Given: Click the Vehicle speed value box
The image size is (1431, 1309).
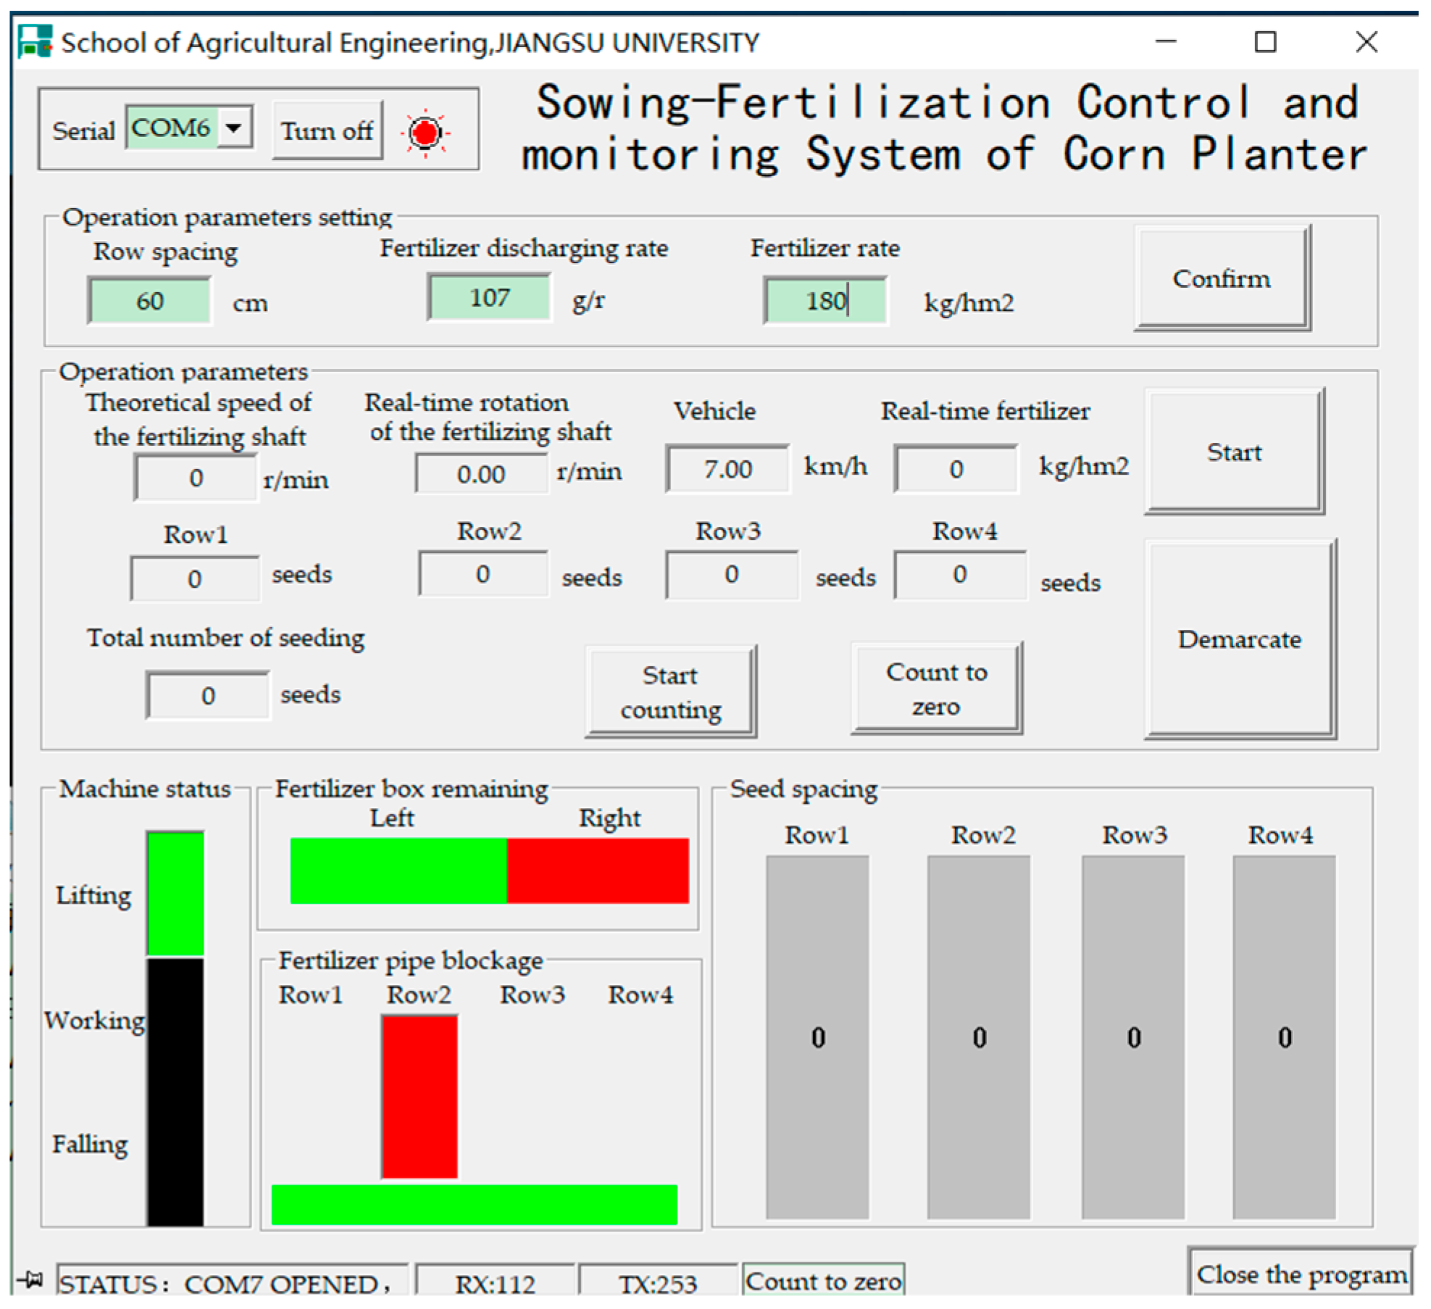Looking at the screenshot, I should click(727, 469).
